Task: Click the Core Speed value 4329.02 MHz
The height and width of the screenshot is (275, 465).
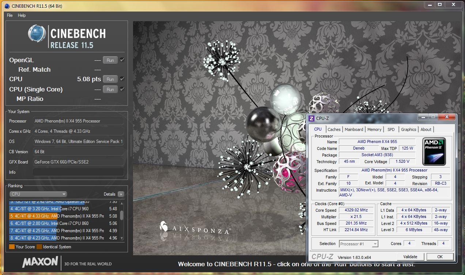Action: click(356, 210)
